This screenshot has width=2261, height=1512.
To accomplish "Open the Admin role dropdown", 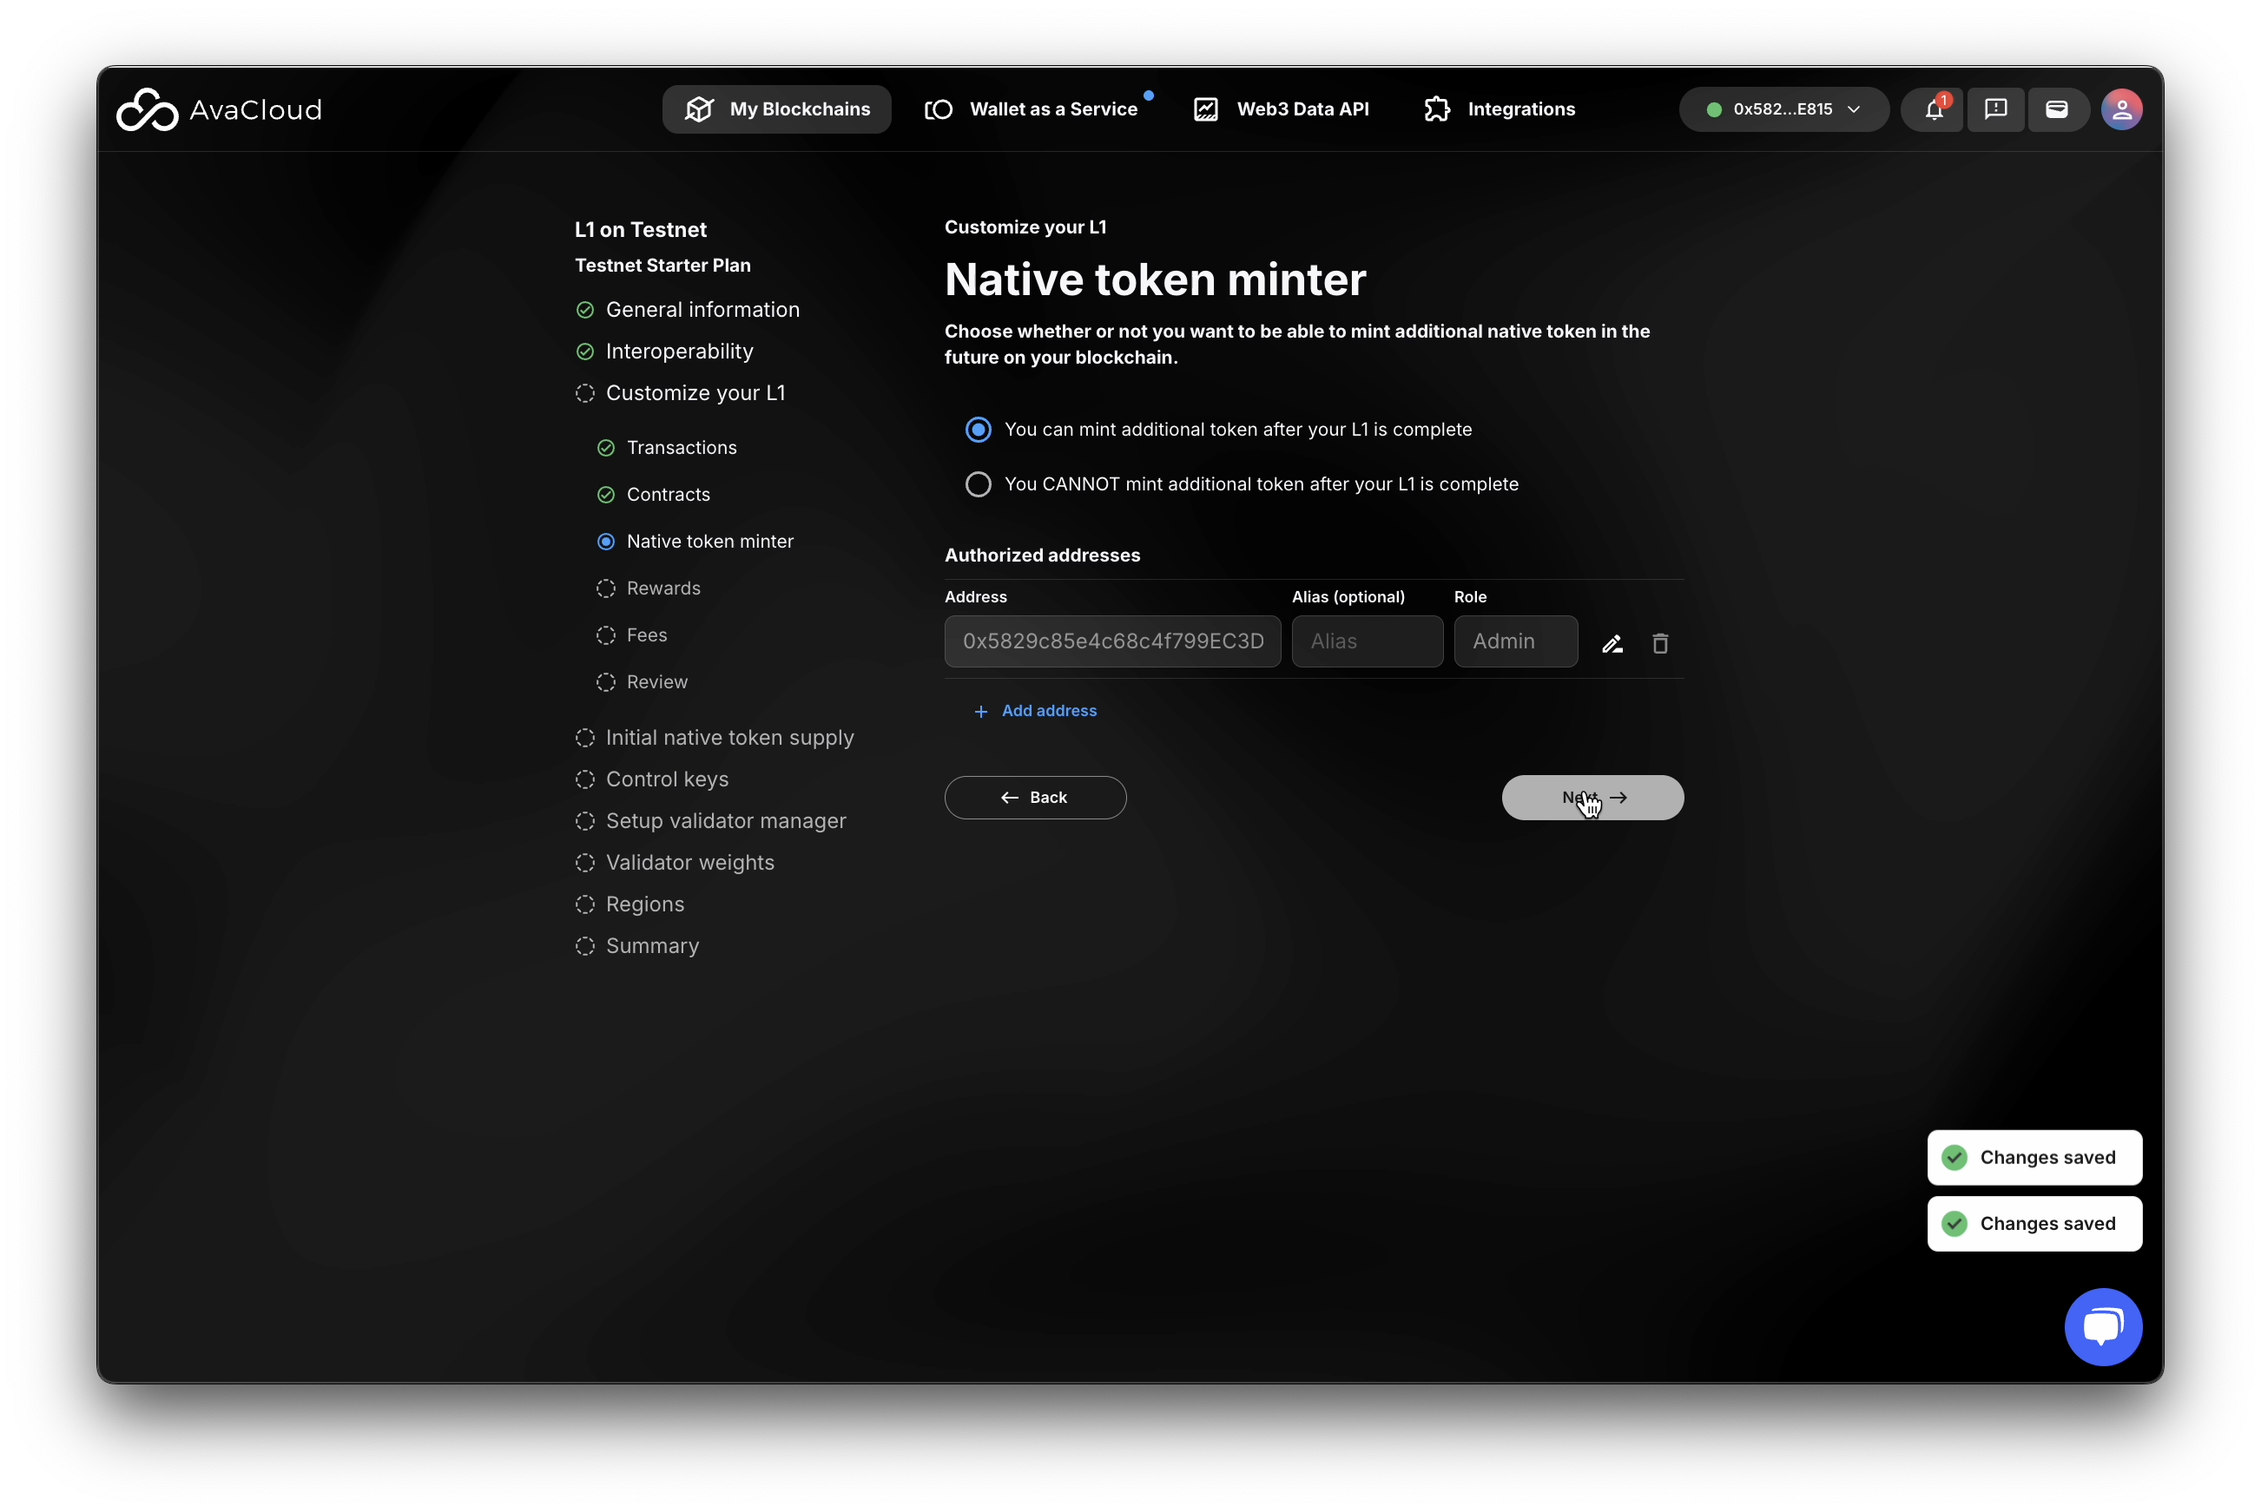I will click(x=1514, y=641).
